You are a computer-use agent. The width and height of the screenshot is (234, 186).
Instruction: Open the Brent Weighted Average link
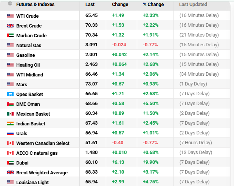click(42, 172)
